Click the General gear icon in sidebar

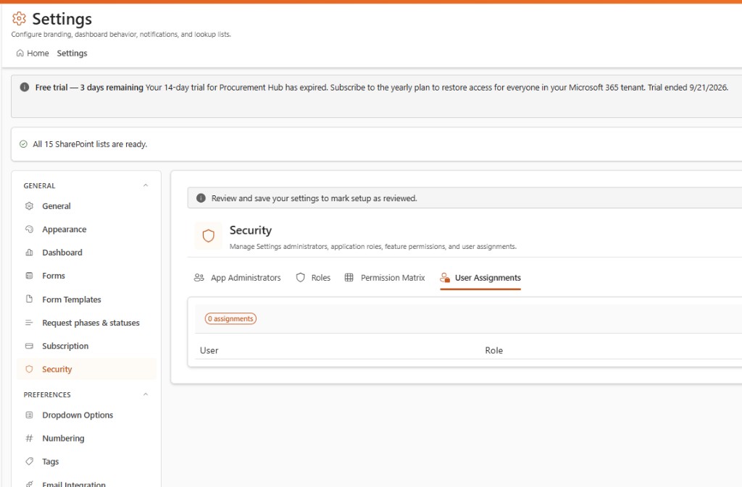pyautogui.click(x=29, y=206)
